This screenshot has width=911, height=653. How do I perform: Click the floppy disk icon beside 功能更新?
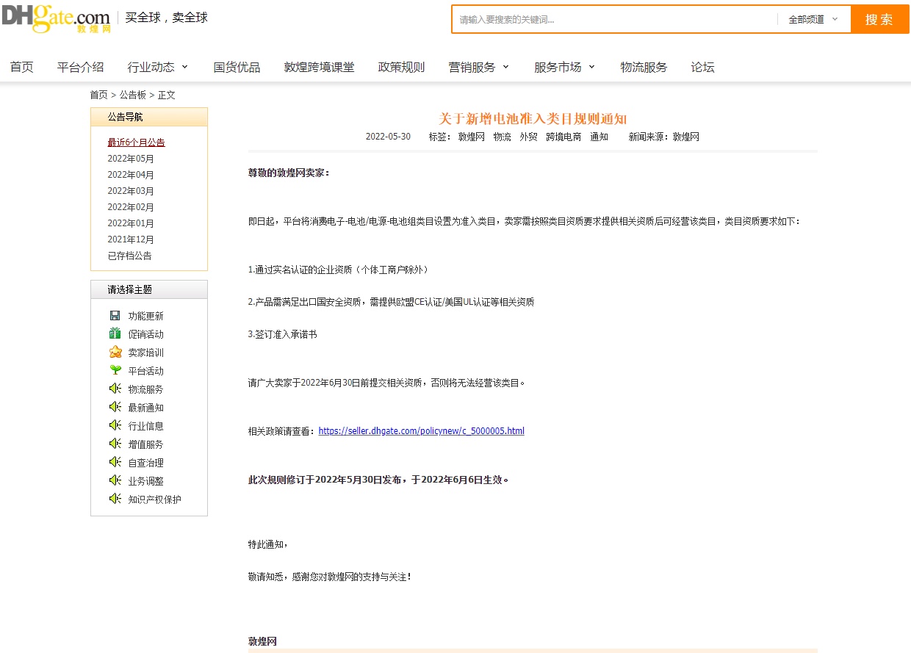(115, 316)
